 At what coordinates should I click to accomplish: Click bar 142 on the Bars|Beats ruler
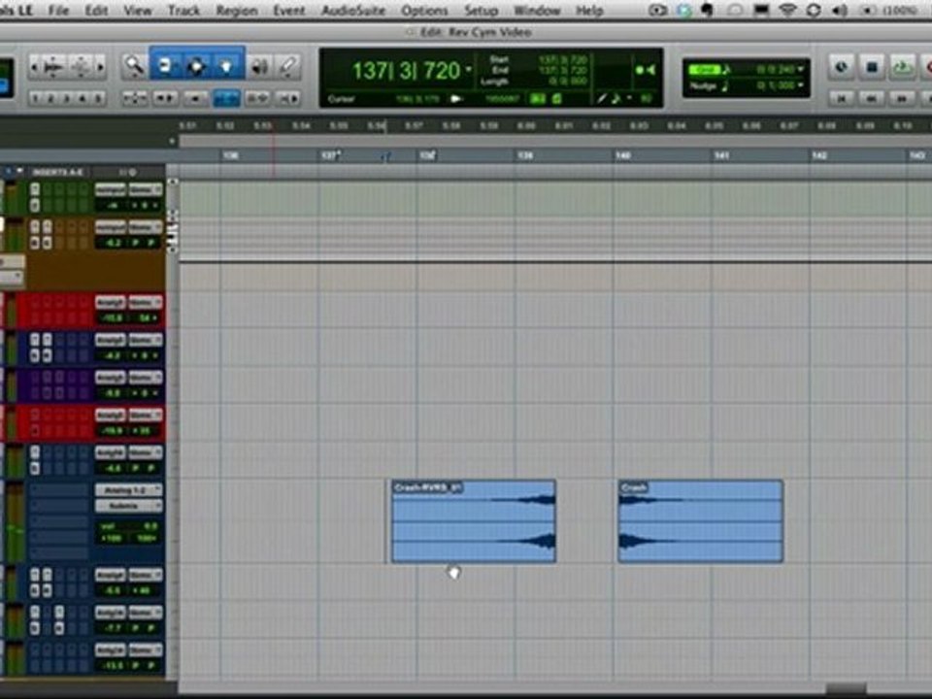(x=819, y=155)
